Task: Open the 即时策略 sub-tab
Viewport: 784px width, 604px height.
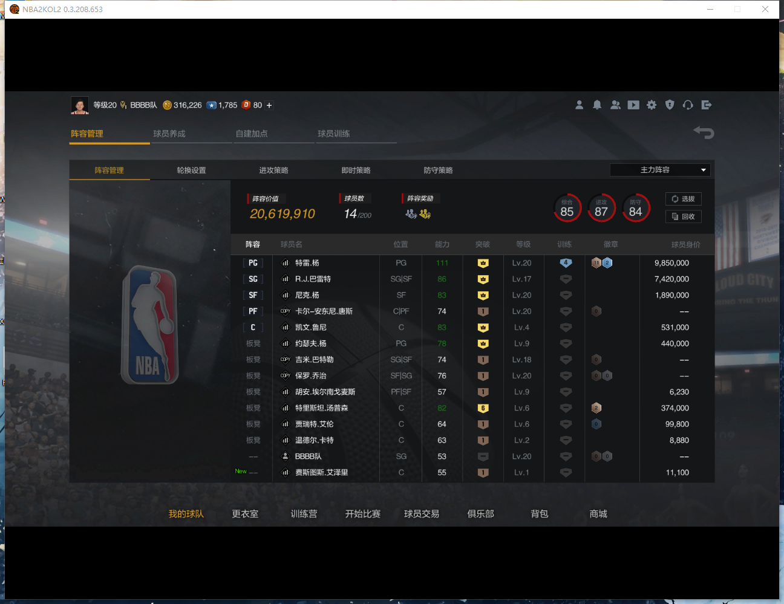Action: click(356, 170)
